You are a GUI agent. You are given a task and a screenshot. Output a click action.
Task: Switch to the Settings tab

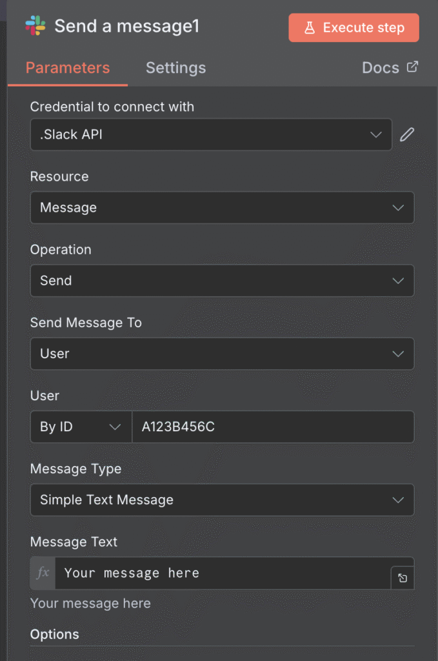point(175,67)
